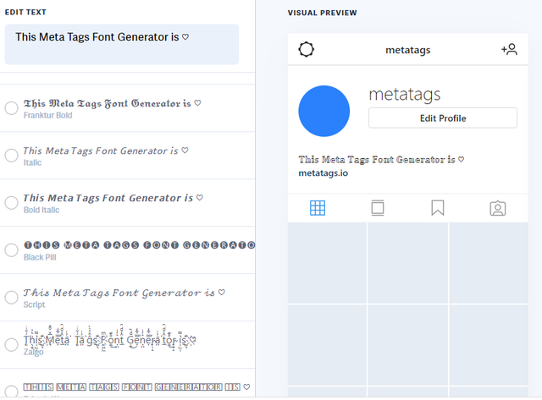
Task: Select the Italic font radio button
Action: pos(11,156)
